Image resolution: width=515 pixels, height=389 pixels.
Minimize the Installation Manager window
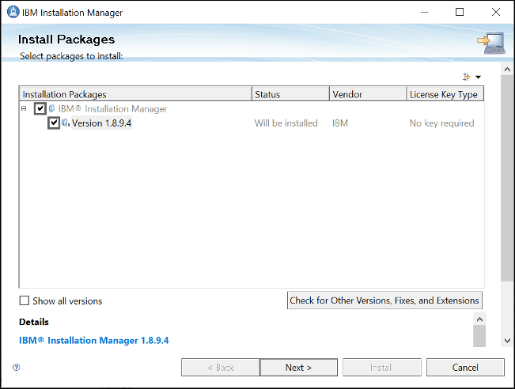[x=425, y=12]
